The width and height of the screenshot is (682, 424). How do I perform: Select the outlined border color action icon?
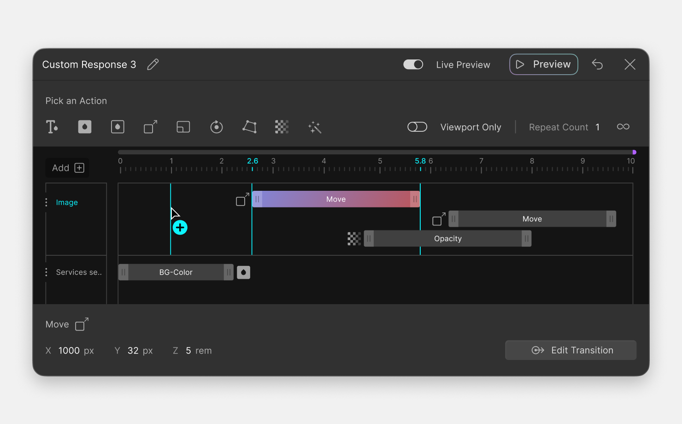tap(118, 127)
